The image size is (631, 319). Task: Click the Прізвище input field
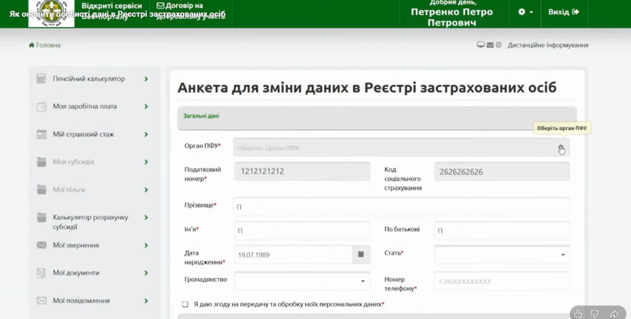401,207
